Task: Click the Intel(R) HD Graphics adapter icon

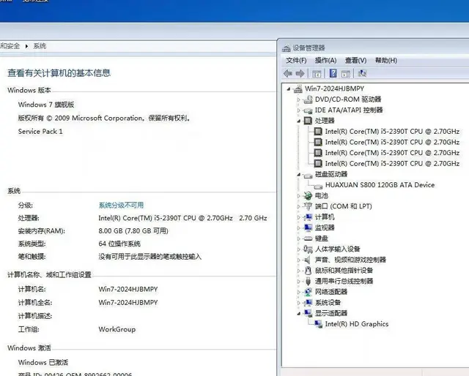Action: [x=318, y=324]
